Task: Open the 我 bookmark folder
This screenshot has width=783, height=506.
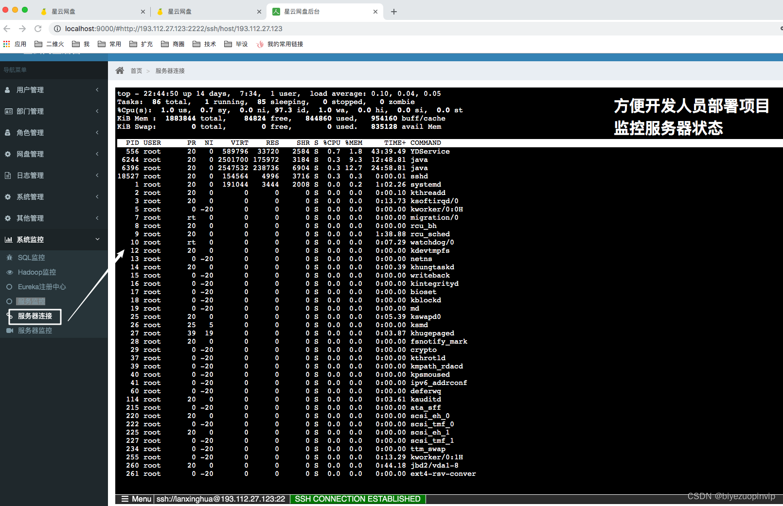Action: [81, 44]
